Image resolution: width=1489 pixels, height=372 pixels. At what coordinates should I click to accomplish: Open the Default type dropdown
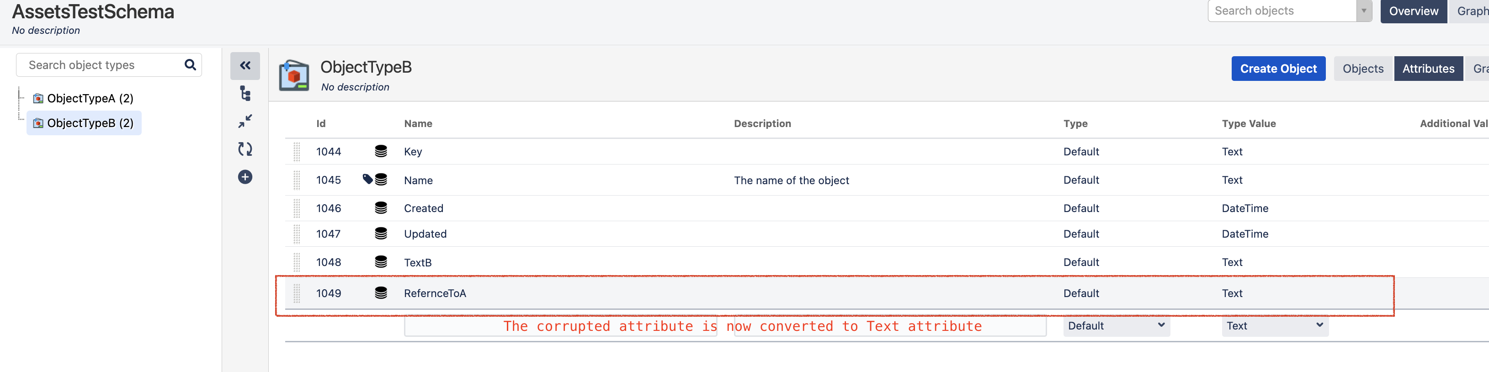[1116, 326]
